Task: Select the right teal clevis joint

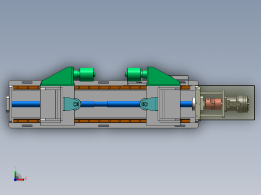Action: 149,104
